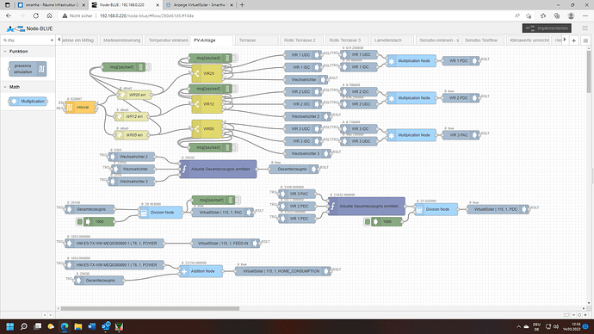Toggle the debug node below WR05
Image resolution: width=594 pixels, height=334 pixels.
click(235, 147)
